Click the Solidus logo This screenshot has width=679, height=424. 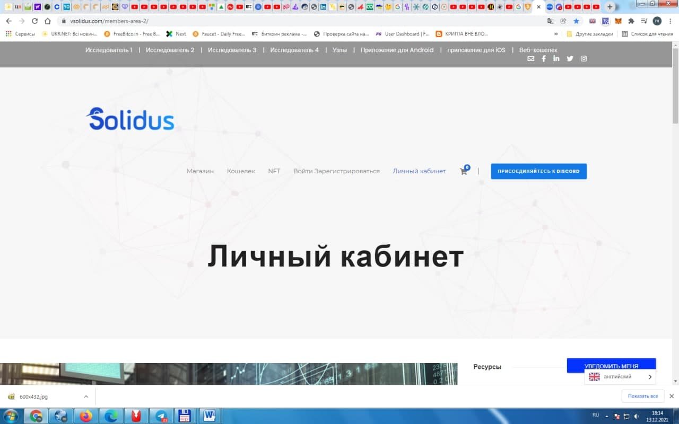(130, 119)
